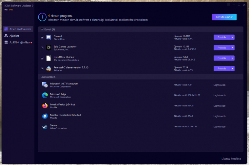Toggle the Elavult (4) select-all checkbox
Image resolution: width=249 pixels, height=165 pixels.
pyautogui.click(x=42, y=29)
